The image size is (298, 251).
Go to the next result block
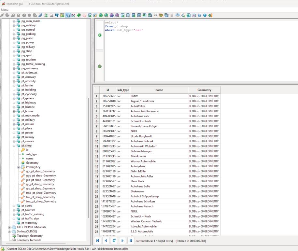point(122,241)
